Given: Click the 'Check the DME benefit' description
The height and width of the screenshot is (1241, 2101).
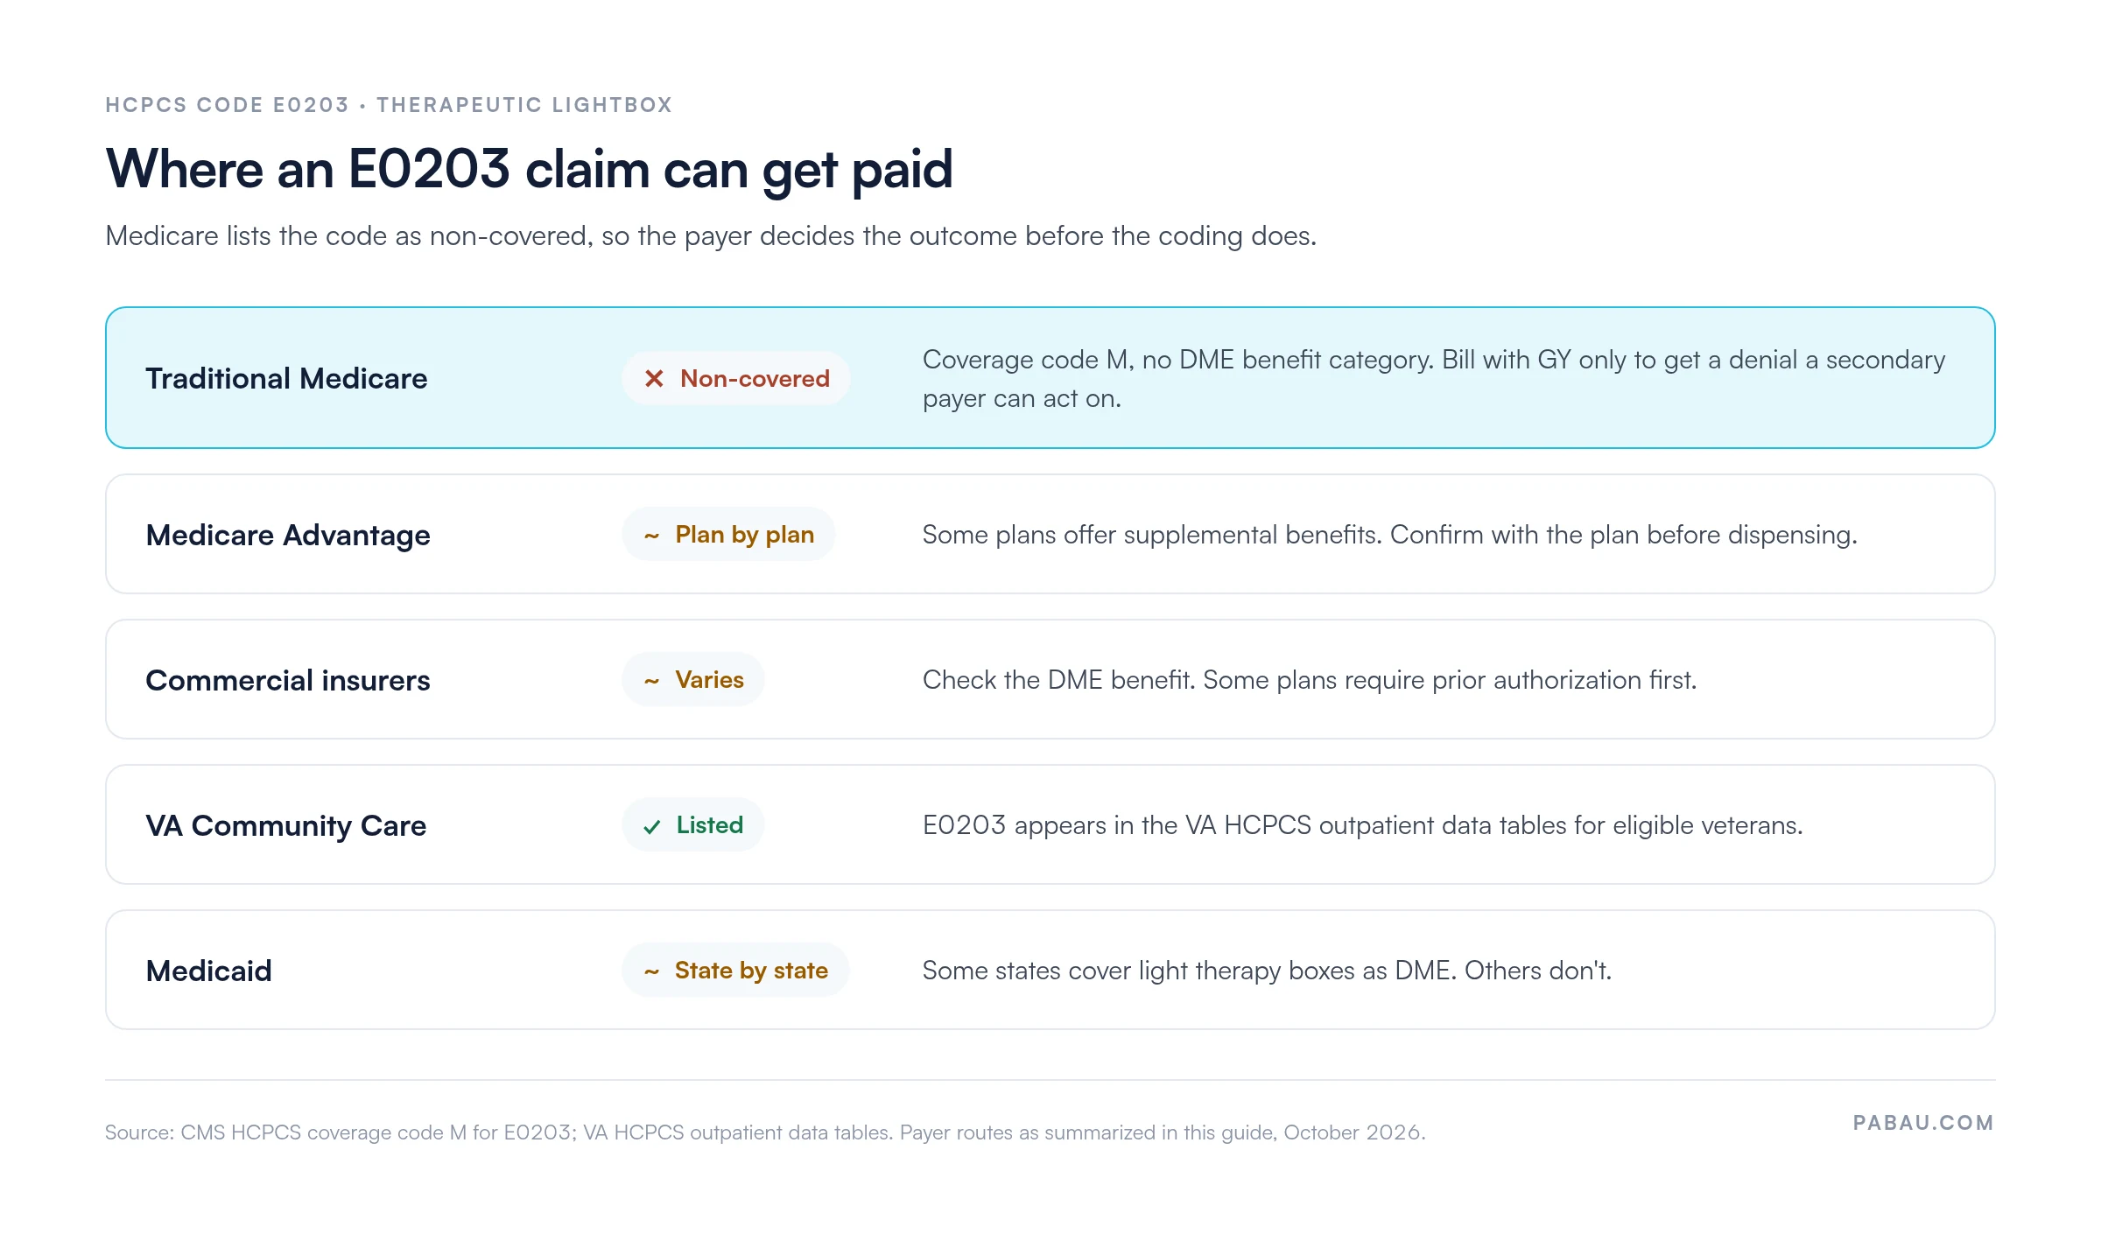Looking at the screenshot, I should tap(1310, 680).
